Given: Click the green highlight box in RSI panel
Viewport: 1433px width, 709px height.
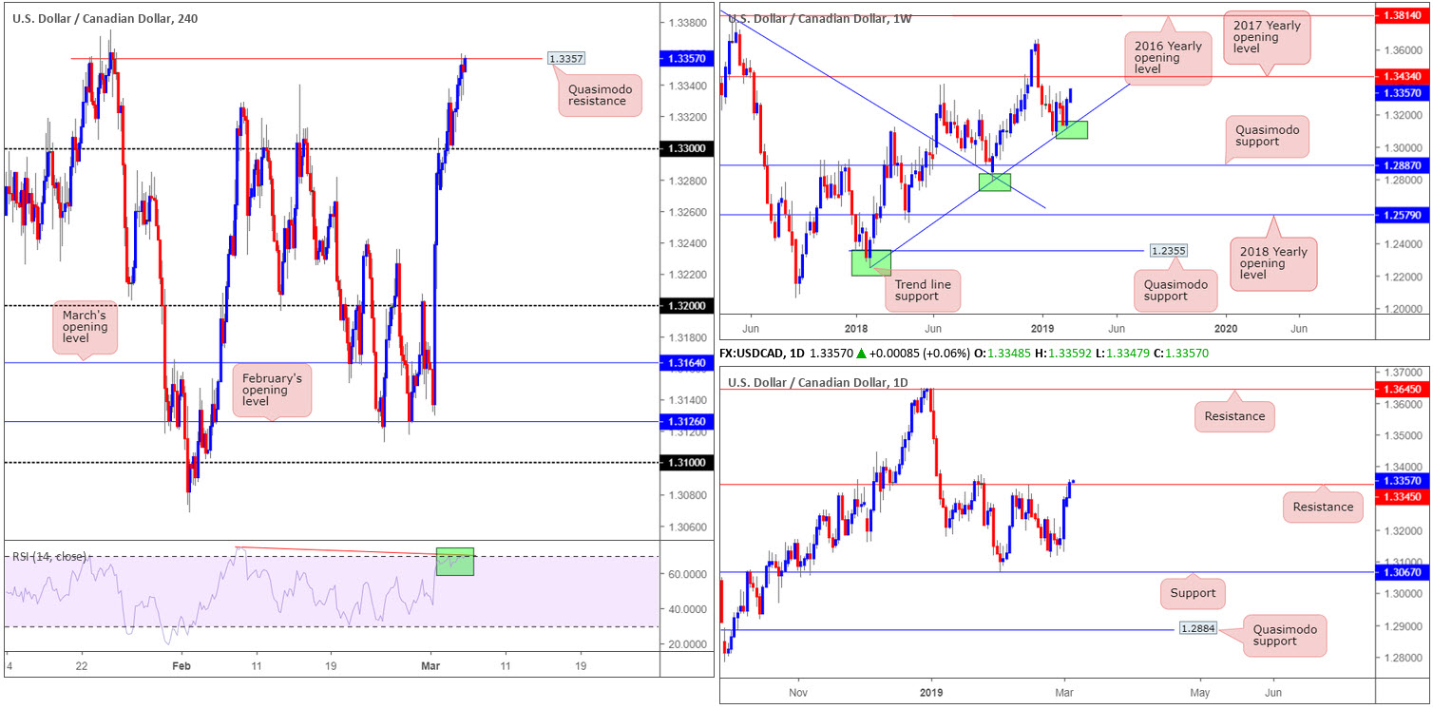Looking at the screenshot, I should point(454,561).
